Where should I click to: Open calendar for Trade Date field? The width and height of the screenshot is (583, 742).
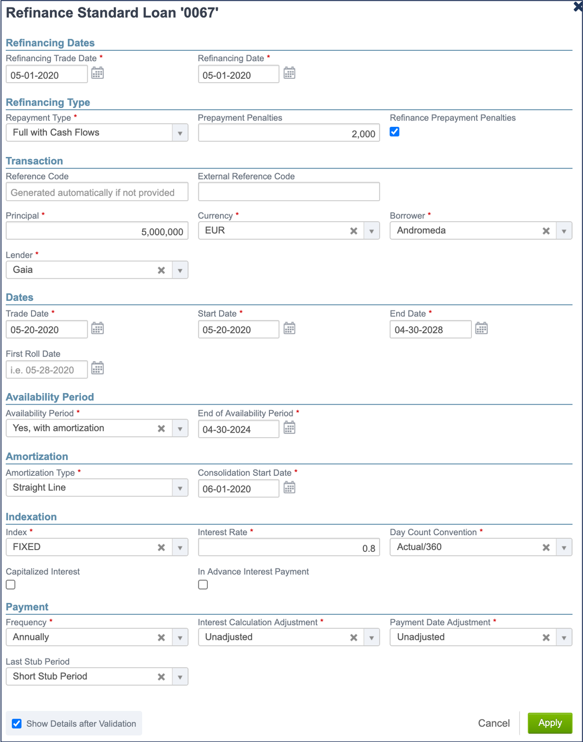pyautogui.click(x=98, y=328)
